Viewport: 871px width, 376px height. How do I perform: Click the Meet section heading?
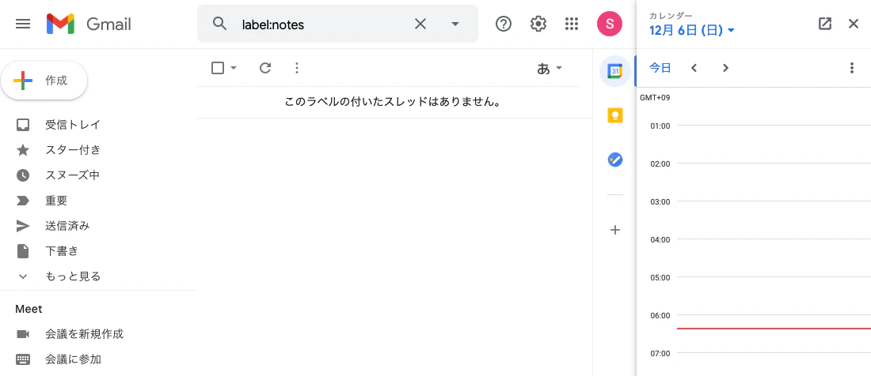pyautogui.click(x=29, y=309)
